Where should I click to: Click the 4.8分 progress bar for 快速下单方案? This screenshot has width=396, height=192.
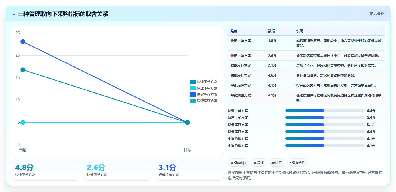pyautogui.click(x=325, y=111)
